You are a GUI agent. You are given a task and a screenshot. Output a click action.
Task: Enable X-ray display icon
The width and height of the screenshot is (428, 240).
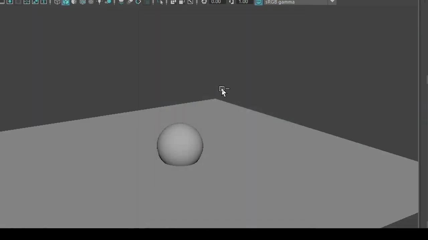point(173,2)
